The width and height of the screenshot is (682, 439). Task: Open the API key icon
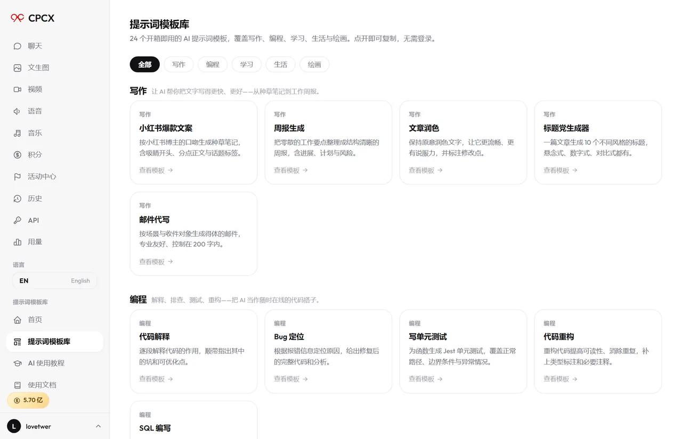coord(18,220)
